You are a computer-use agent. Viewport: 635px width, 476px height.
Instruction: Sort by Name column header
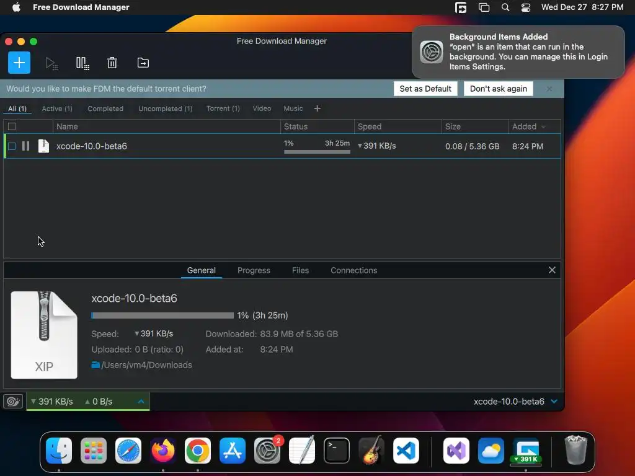click(x=166, y=126)
